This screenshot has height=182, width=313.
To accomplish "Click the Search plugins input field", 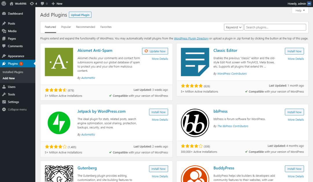I will click(x=275, y=27).
